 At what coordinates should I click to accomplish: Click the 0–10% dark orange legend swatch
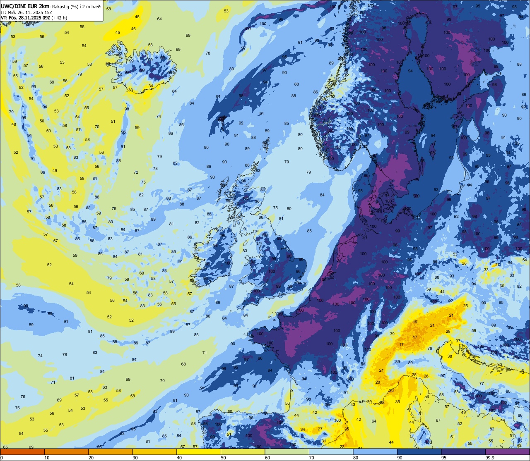[x=22, y=451]
